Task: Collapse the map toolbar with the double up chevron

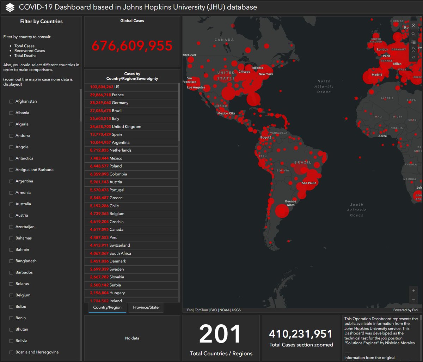Action: point(413,25)
